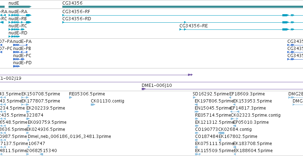The height and width of the screenshot is (156, 303).
Task: Click the DME1-006J10 clone start marker
Action: (143, 89)
